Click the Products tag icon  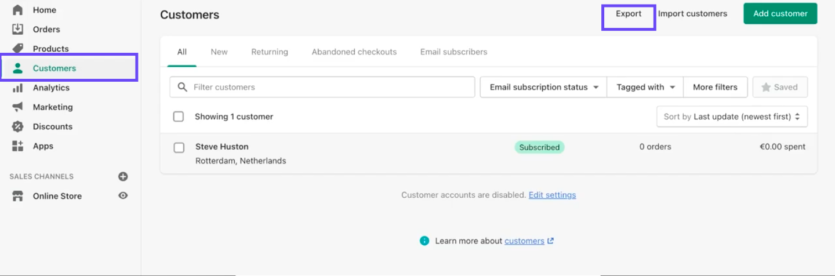tap(17, 49)
